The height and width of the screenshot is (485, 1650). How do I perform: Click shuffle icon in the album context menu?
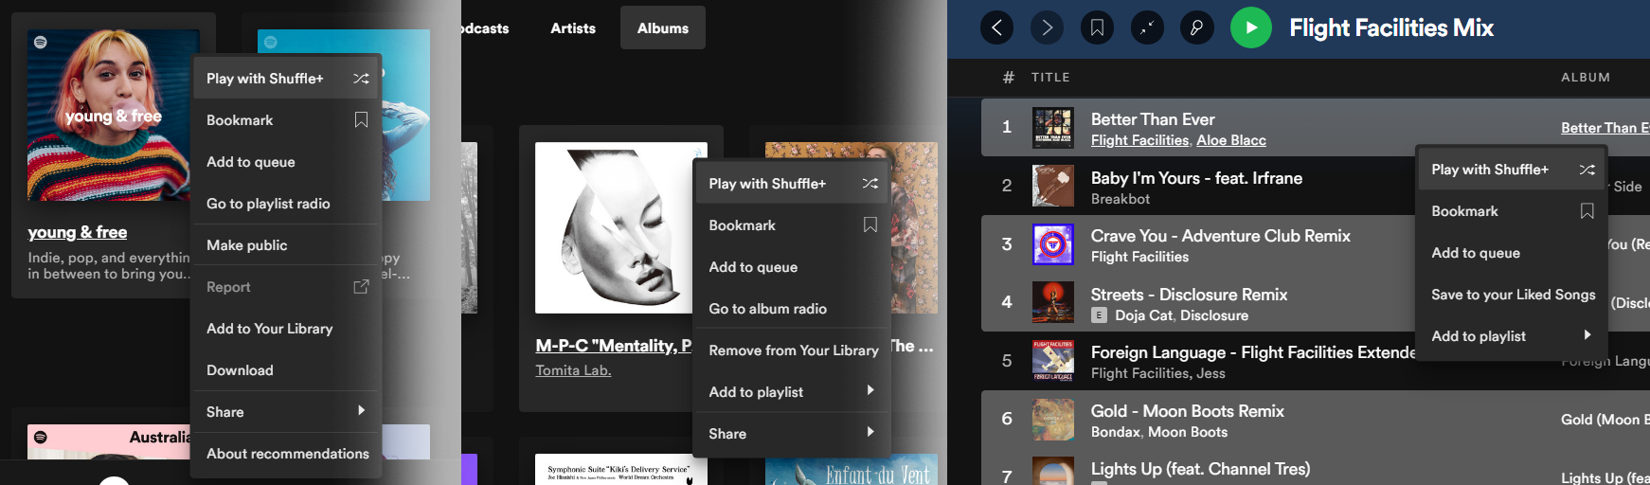coord(870,184)
